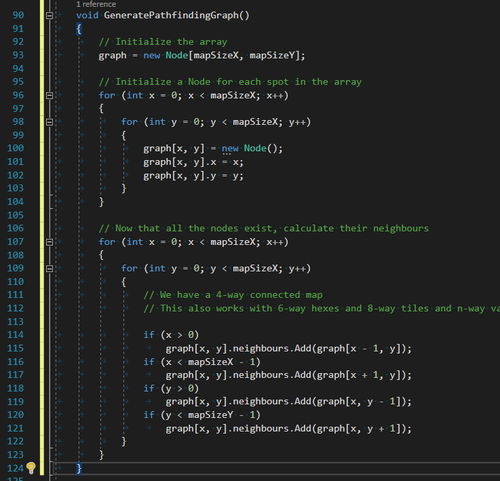The width and height of the screenshot is (500, 481).
Task: Click 'graph[x + 1, y]' on line 117
Action: [x=359, y=374]
